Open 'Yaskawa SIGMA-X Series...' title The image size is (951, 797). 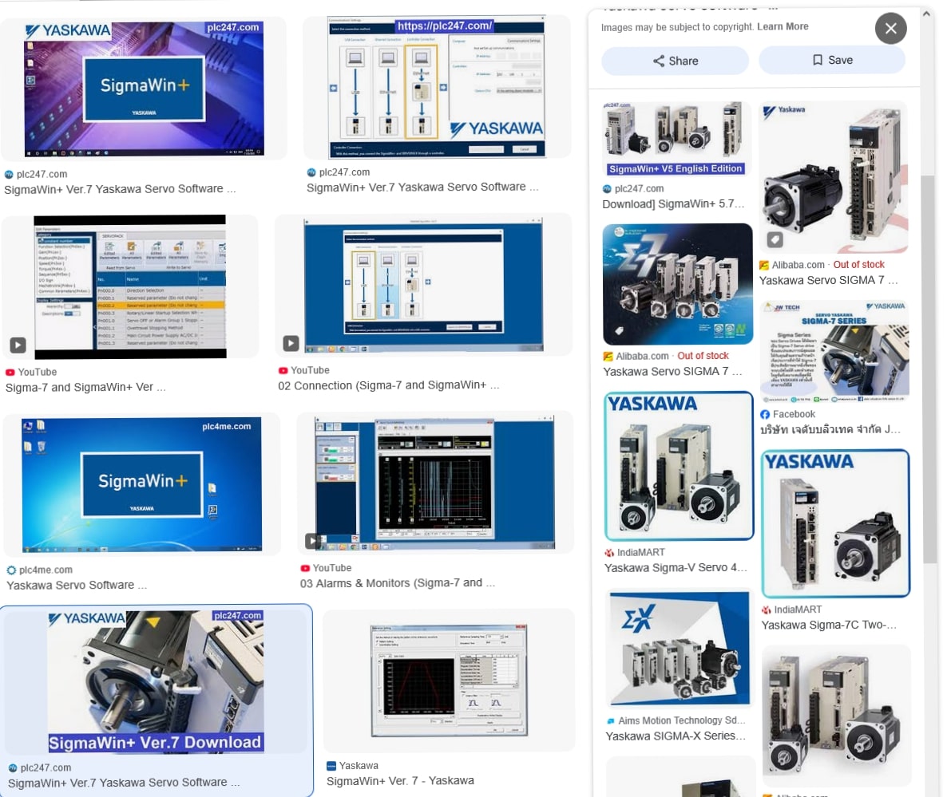[x=676, y=736]
